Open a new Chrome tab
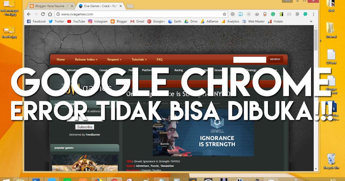The width and height of the screenshot is (345, 181). click(x=130, y=6)
